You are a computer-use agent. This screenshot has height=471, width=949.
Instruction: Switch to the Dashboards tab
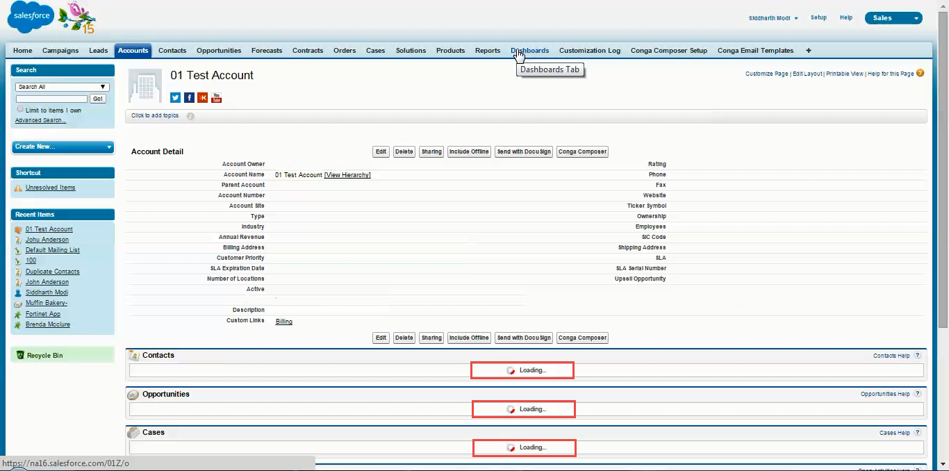click(529, 50)
